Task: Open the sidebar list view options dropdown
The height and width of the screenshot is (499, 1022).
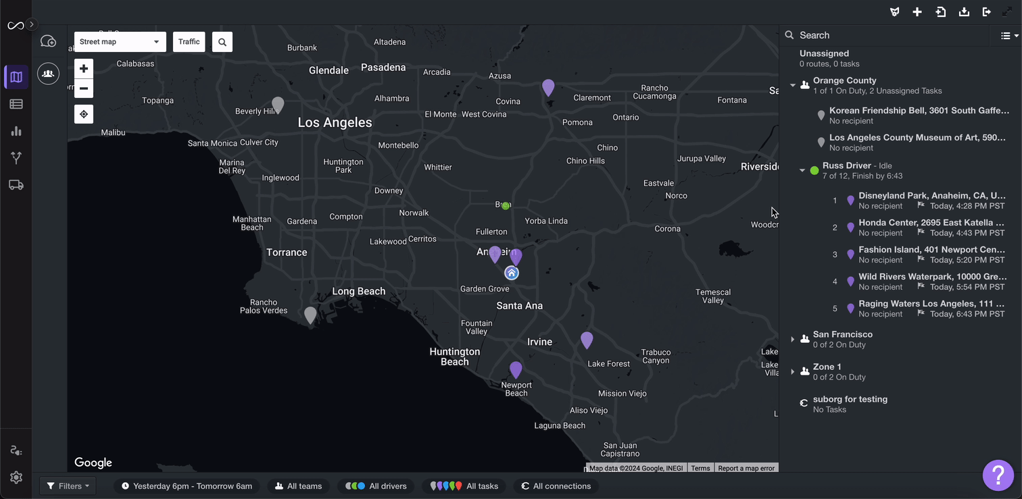Action: [x=1009, y=36]
